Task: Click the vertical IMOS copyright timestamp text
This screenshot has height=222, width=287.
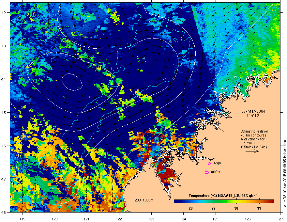Action: [x=285, y=174]
